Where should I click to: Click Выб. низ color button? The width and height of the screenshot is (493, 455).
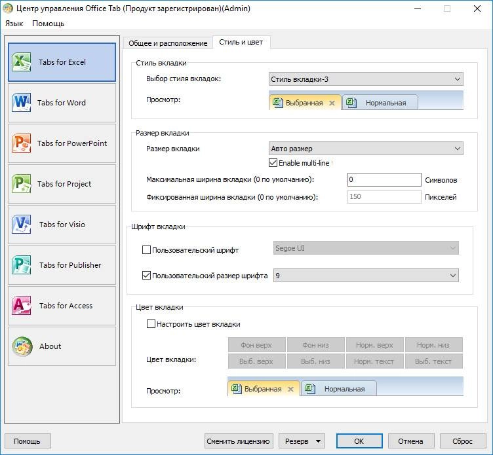[x=316, y=361]
